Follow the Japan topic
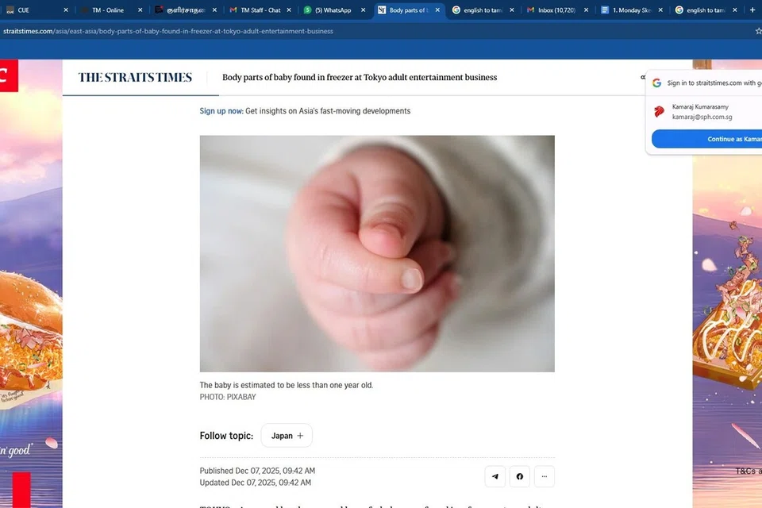The width and height of the screenshot is (762, 508). (x=287, y=436)
